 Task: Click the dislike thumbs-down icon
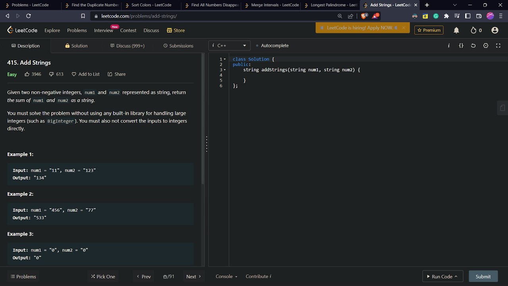[51, 74]
